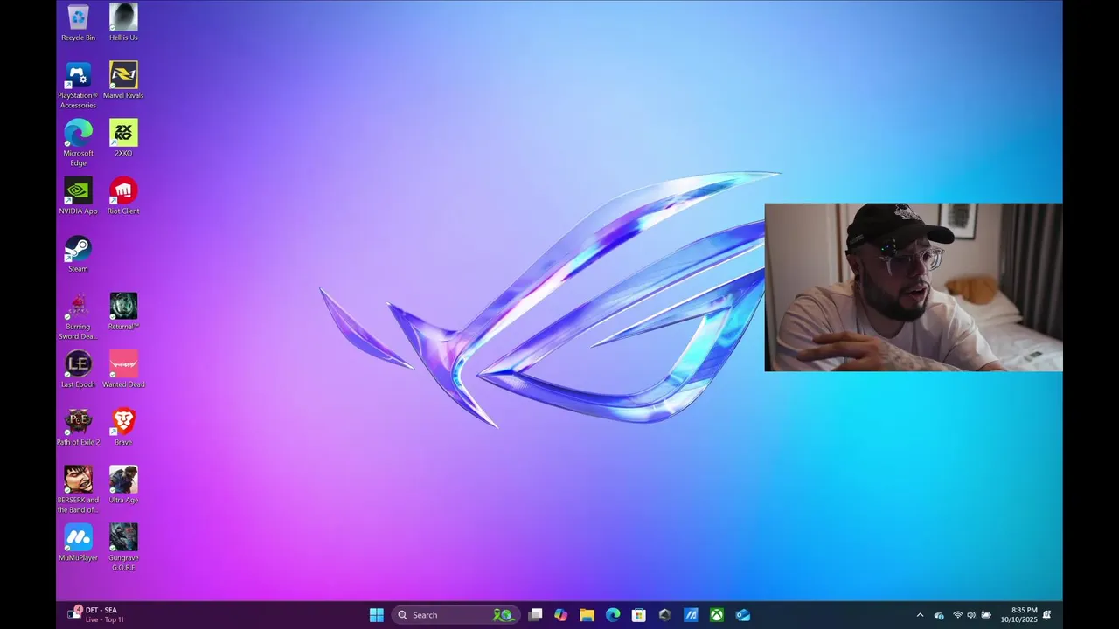This screenshot has width=1119, height=629.
Task: Open File Explorer from the taskbar
Action: coord(587,615)
